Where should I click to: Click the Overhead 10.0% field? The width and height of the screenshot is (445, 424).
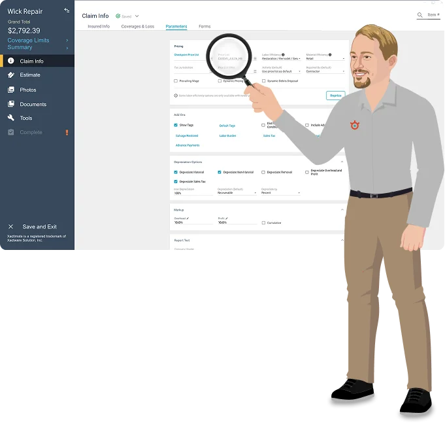pyautogui.click(x=193, y=222)
